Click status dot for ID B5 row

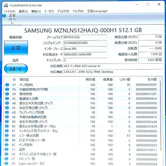point(7,126)
